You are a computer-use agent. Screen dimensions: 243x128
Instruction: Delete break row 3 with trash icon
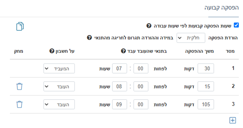pos(20,104)
